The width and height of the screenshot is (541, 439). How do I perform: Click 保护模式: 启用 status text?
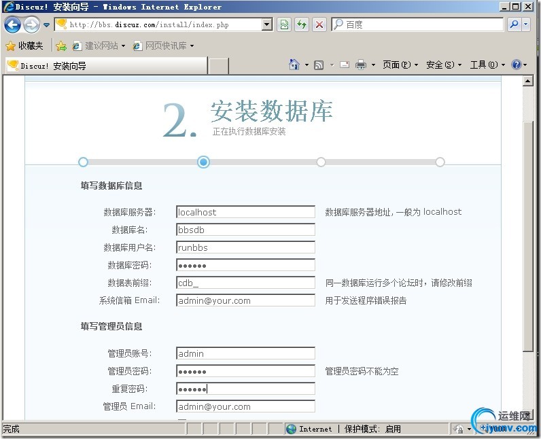click(372, 429)
